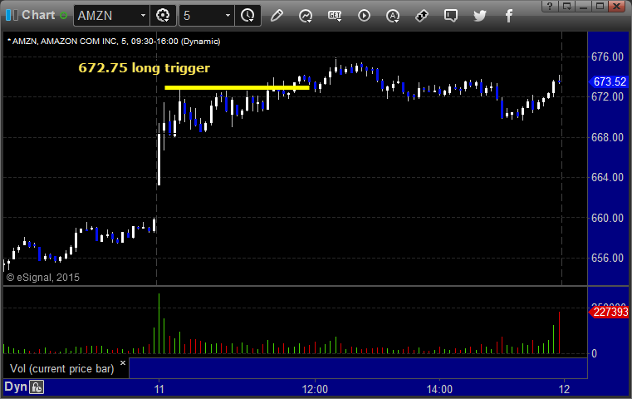Select the Vol (current price bar) label
Screen dimensions: 632x399
tap(62, 369)
